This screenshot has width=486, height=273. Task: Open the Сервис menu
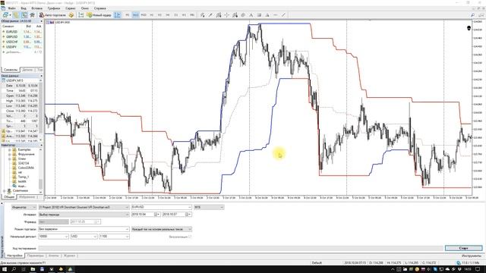point(71,8)
